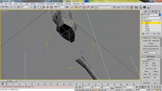Click the QuickSlice button
The width and height of the screenshot is (162, 91).
[x=146, y=83]
